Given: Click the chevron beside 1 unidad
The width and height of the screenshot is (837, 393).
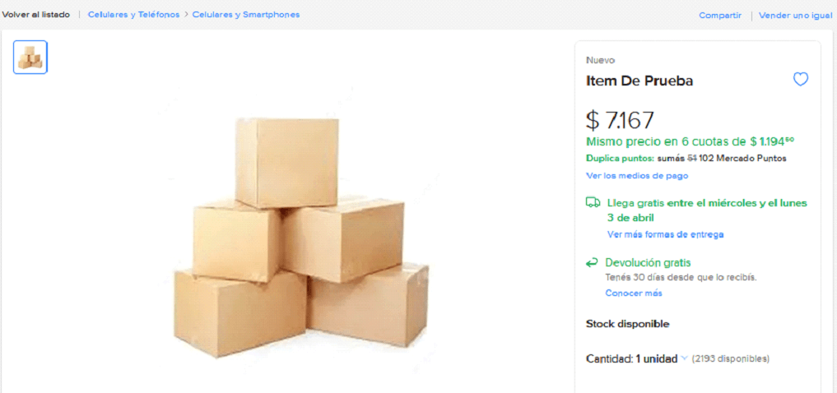Looking at the screenshot, I should click(x=684, y=358).
